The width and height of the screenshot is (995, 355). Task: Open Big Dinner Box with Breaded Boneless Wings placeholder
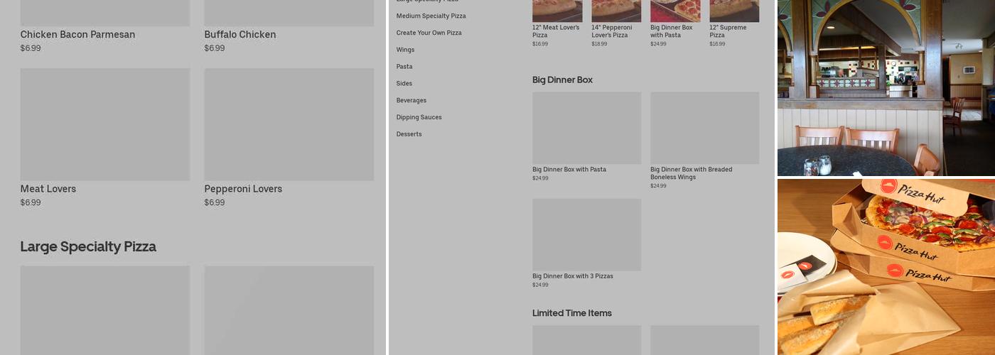(704, 128)
